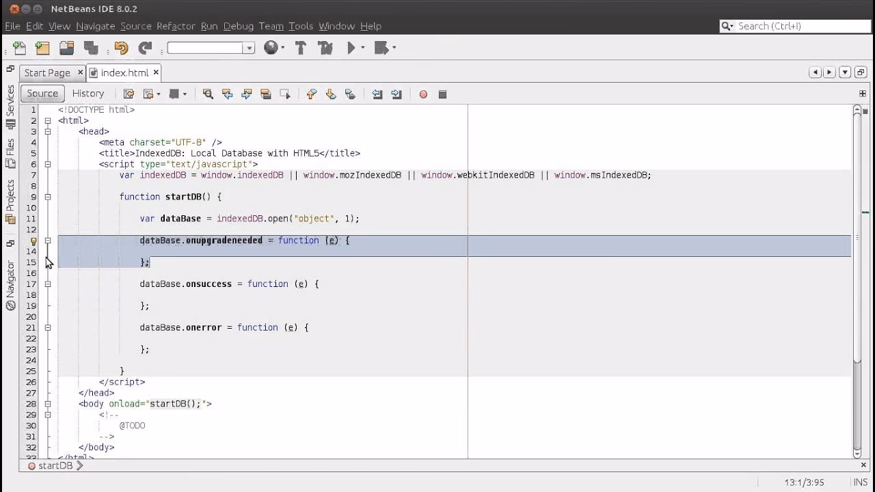Open the Debug Project dropdown arrow
This screenshot has width=875, height=492.
point(394,48)
